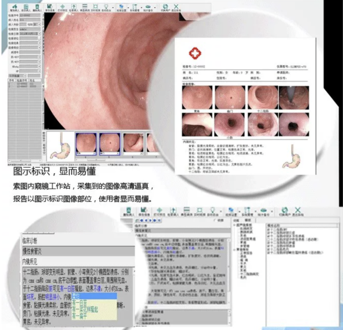This screenshot has width=343, height=330.
Task: Select patient row 12-00002 in the list
Action: pyautogui.click(x=25, y=83)
